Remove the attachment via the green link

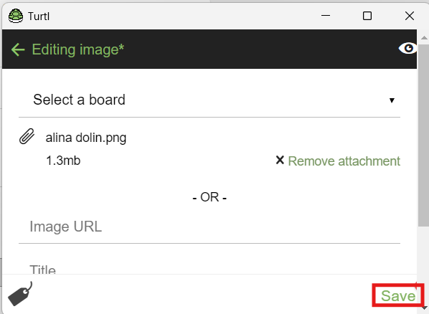coord(344,161)
